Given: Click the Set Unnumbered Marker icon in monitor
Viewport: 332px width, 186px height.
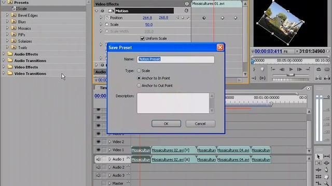Looking at the screenshot, I should tap(262, 69).
